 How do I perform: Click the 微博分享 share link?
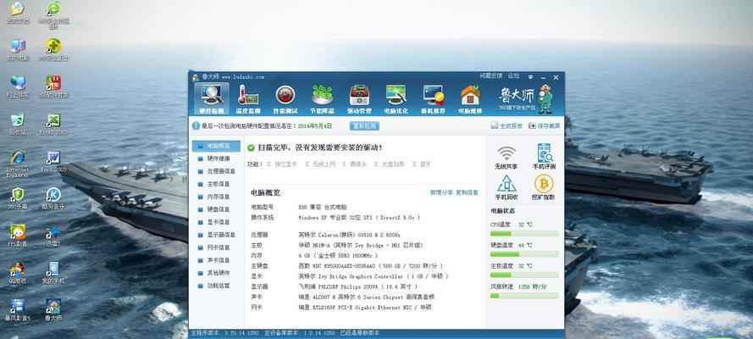pyautogui.click(x=441, y=192)
